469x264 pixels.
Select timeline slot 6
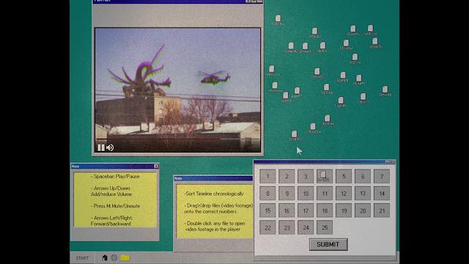pyautogui.click(x=363, y=176)
